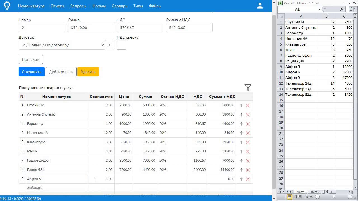The width and height of the screenshot is (358, 201).
Task: Adjust the Excel zoom slider
Action: [334, 197]
